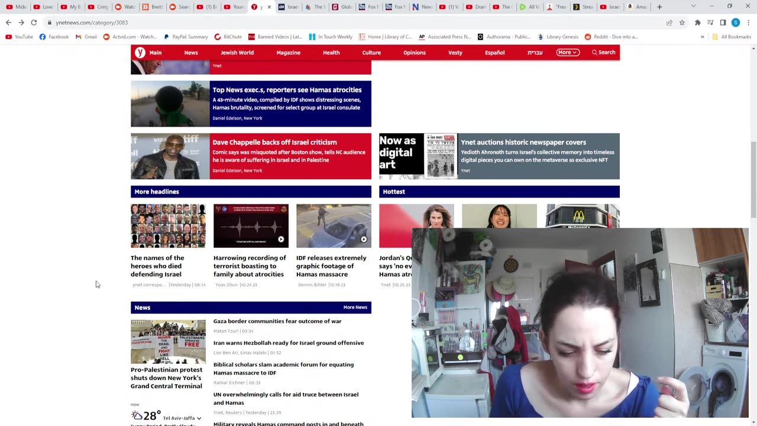This screenshot has width=757, height=426.
Task: Switch to Hebrew edition
Action: coord(535,53)
